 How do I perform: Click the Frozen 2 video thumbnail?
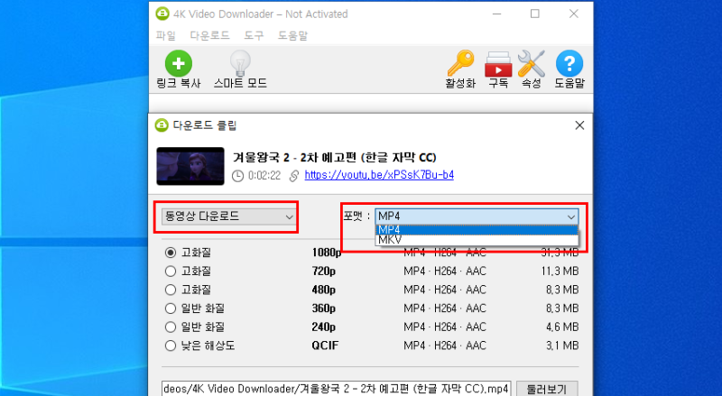[190, 166]
